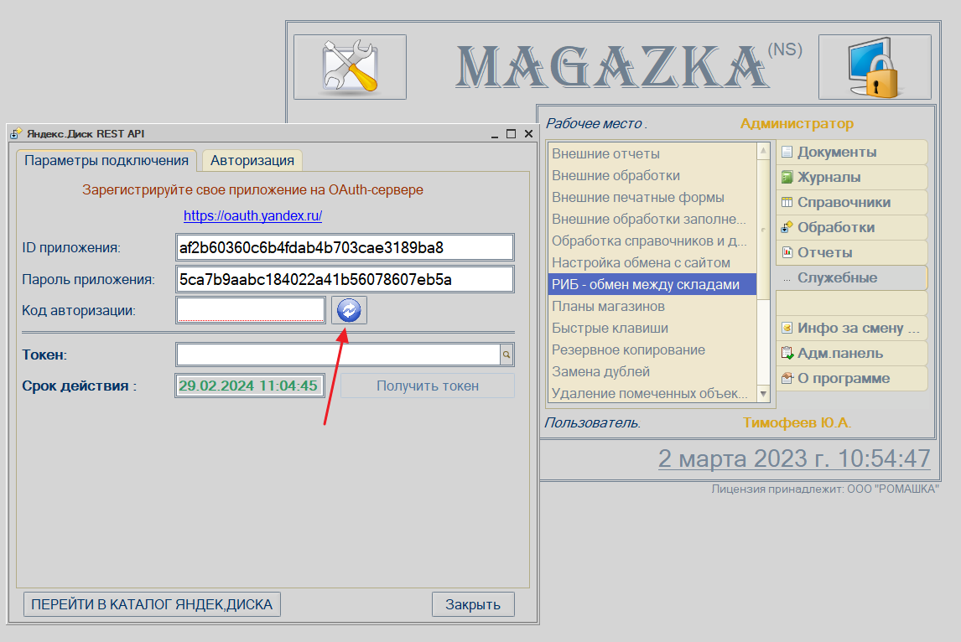Open the Обработки section
Image resolution: width=961 pixels, height=642 pixels.
click(851, 227)
